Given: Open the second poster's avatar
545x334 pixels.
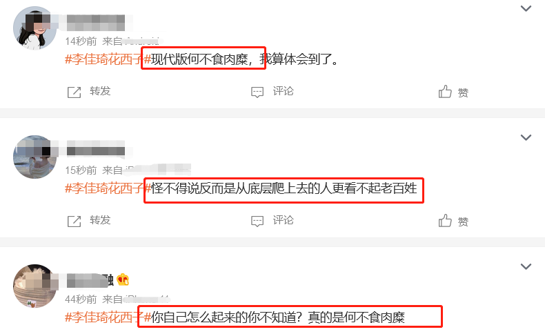Looking at the screenshot, I should pyautogui.click(x=34, y=157).
